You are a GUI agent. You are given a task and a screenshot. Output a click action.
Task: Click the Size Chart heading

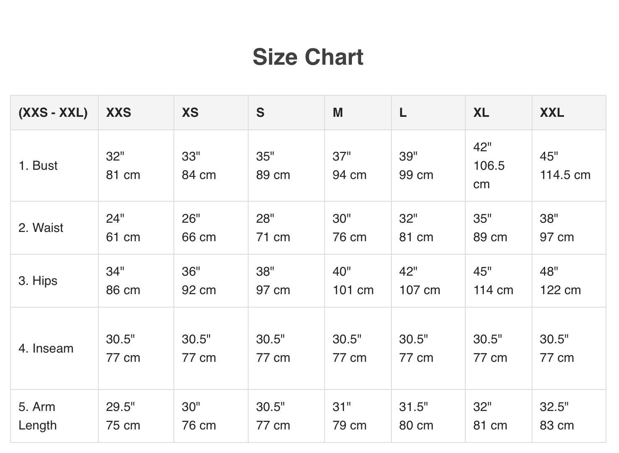coord(308,57)
